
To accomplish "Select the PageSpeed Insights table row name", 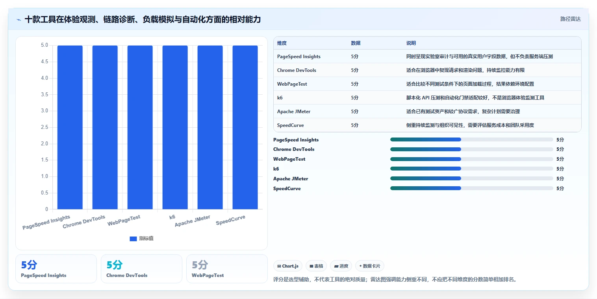I will tap(299, 57).
